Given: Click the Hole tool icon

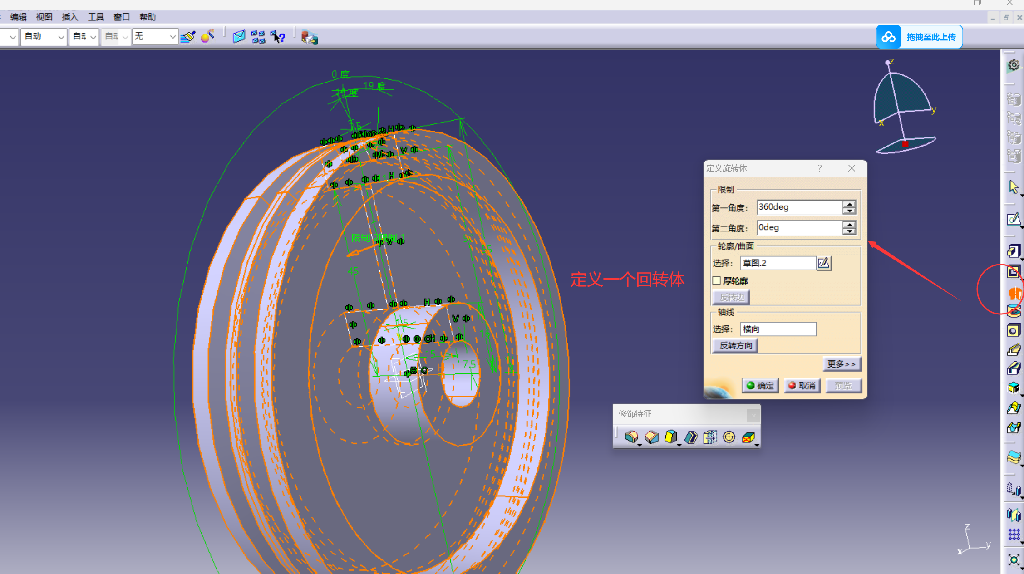Looking at the screenshot, I should tap(1014, 330).
